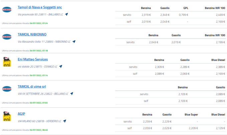Screen dimensions: 227x135
Task: Click the GPL column header for Ballabio station
Action: click(x=186, y=7)
